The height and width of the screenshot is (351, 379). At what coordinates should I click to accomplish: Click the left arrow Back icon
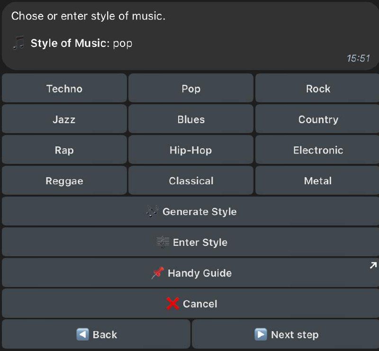coord(82,334)
